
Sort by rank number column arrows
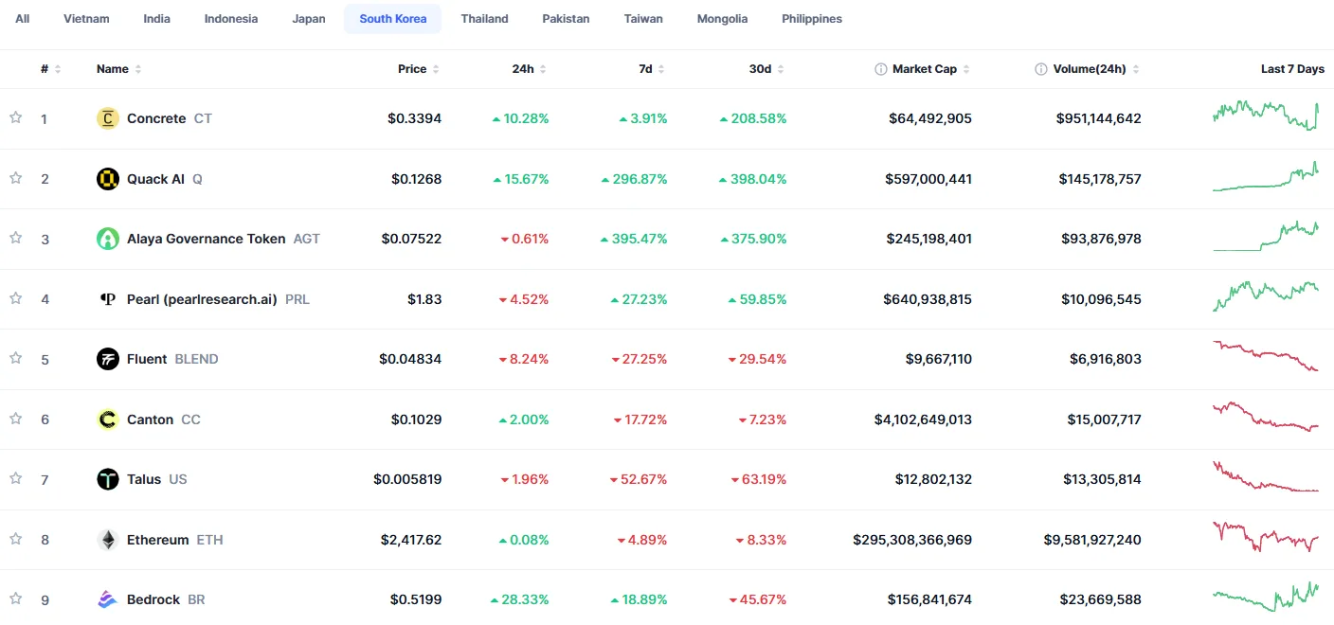click(x=58, y=69)
